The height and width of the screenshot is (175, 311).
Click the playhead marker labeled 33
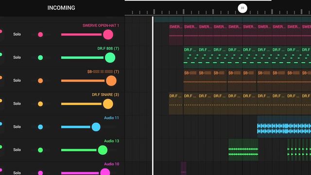click(x=242, y=8)
